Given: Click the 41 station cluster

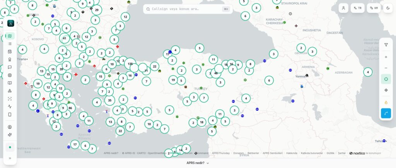Looking at the screenshot, I should click(65, 38).
